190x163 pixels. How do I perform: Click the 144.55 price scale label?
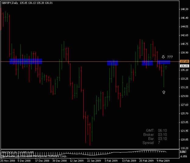[x=185, y=26]
